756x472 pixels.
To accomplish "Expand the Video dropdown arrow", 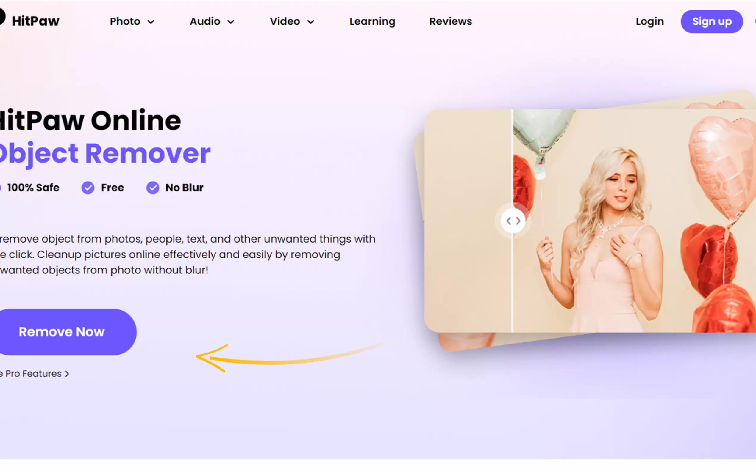I will (311, 22).
